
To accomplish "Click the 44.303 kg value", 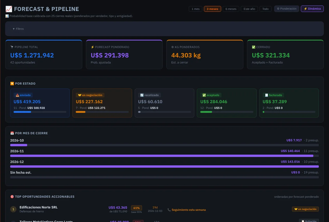I will (x=186, y=55).
